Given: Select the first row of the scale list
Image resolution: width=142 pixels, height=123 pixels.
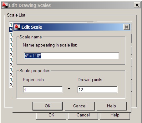Looking at the screenshot, I should (11, 25).
